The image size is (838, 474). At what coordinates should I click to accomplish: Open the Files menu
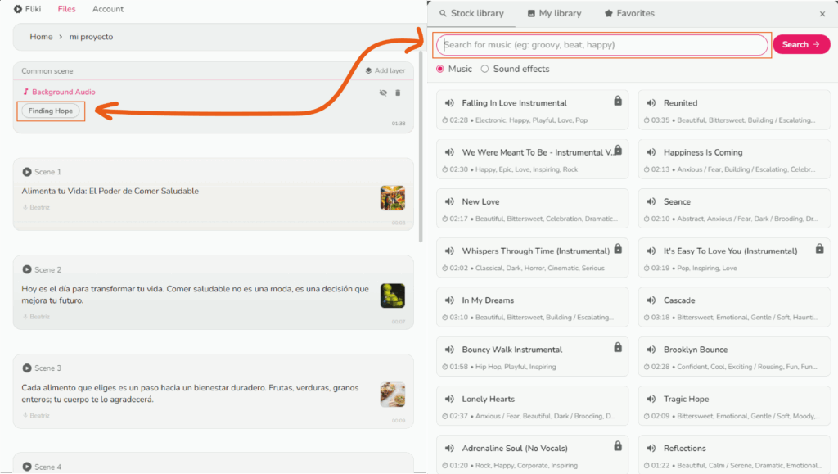(66, 9)
